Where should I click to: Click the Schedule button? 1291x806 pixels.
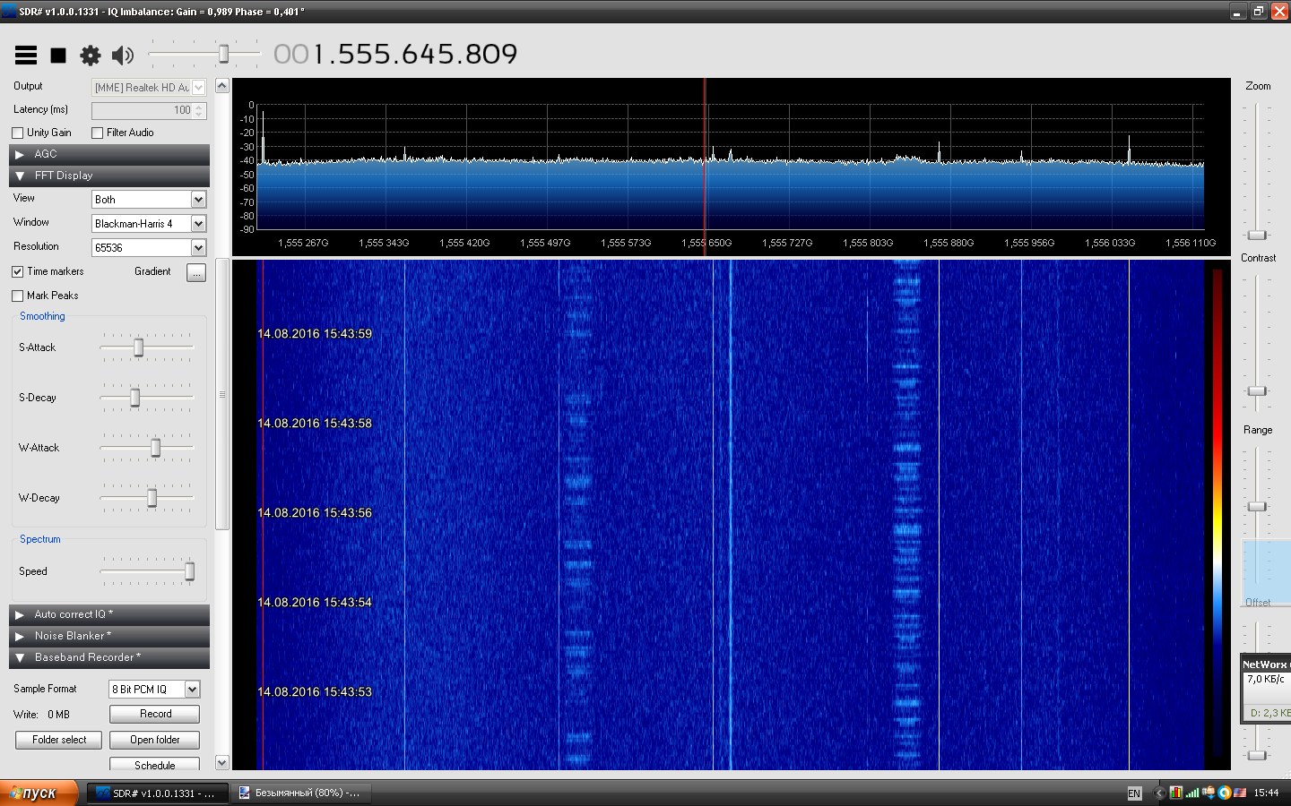(x=154, y=765)
